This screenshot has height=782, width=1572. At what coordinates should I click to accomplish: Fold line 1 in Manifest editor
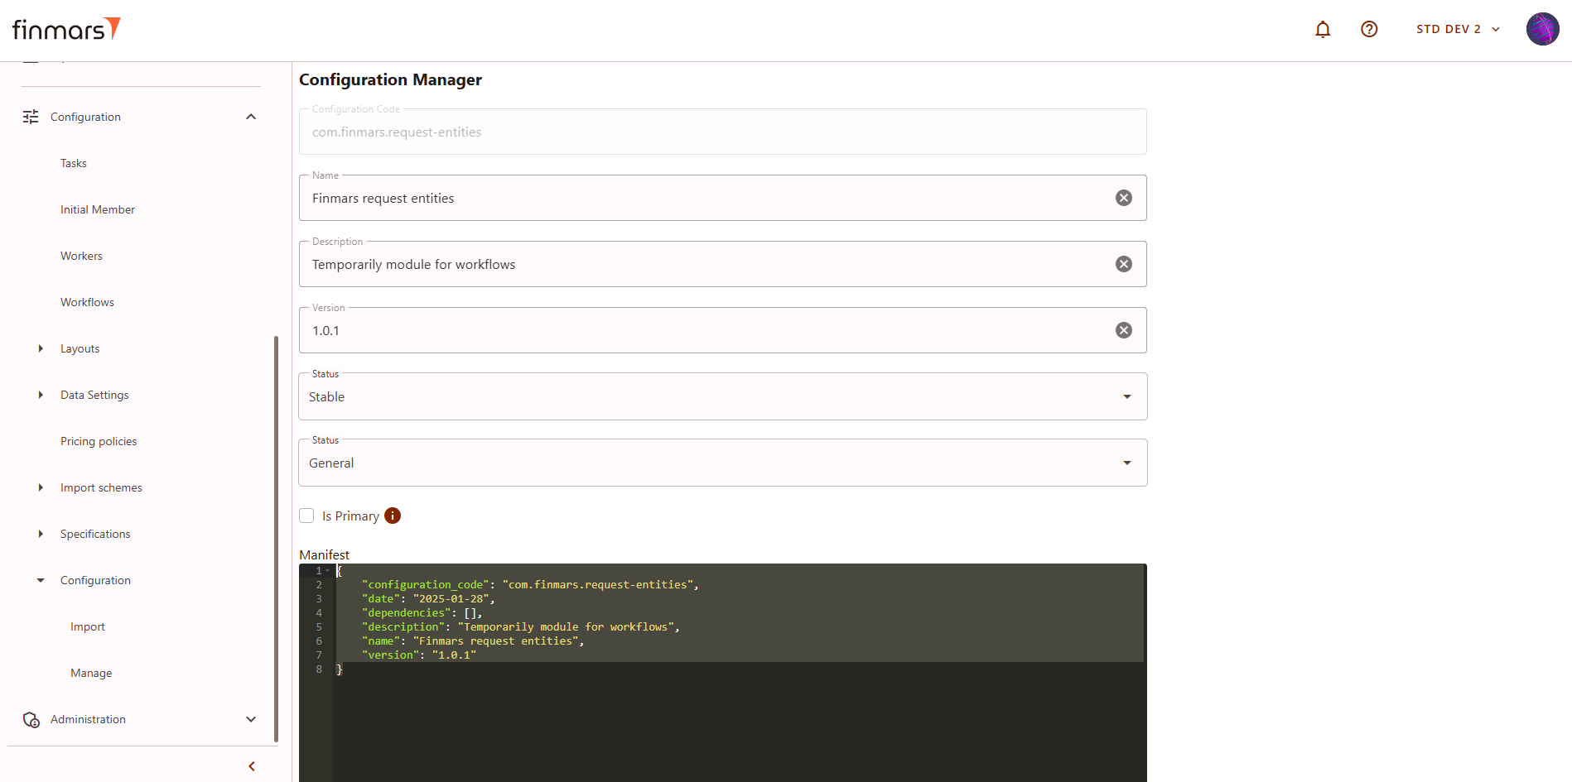[x=328, y=571]
